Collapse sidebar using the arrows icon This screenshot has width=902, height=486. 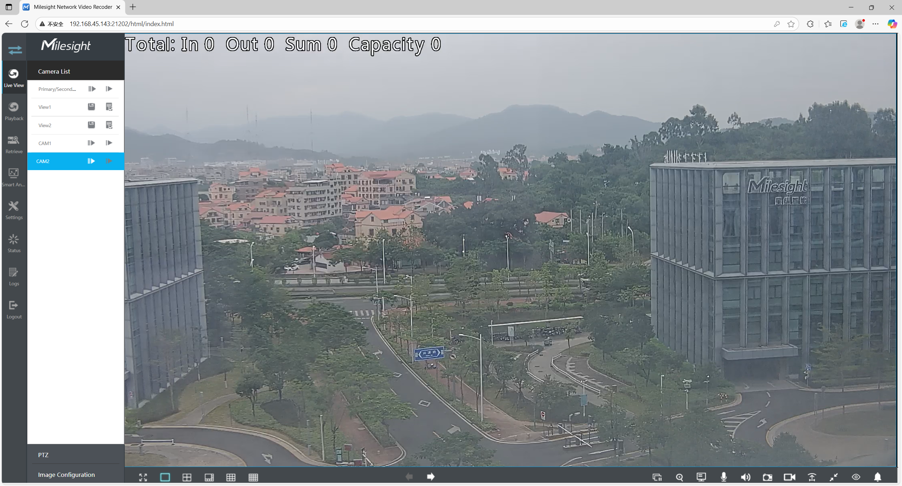tap(15, 50)
